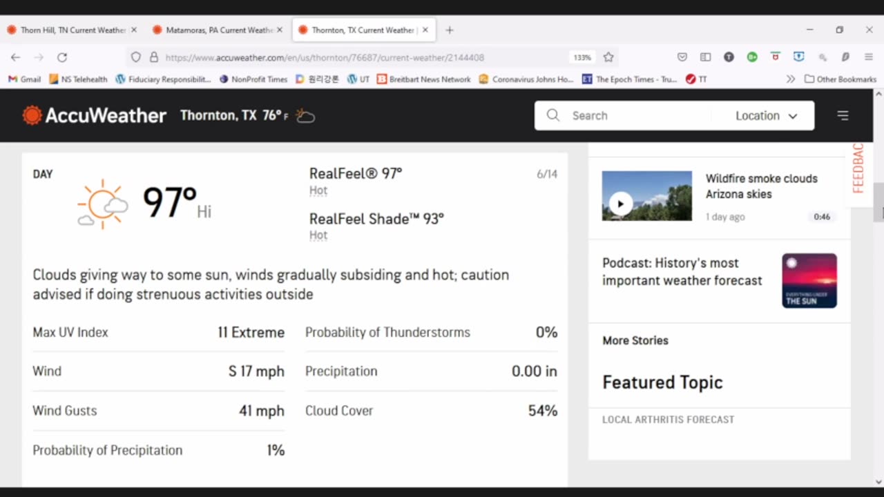Click the More Stories link
The width and height of the screenshot is (884, 497).
point(635,340)
